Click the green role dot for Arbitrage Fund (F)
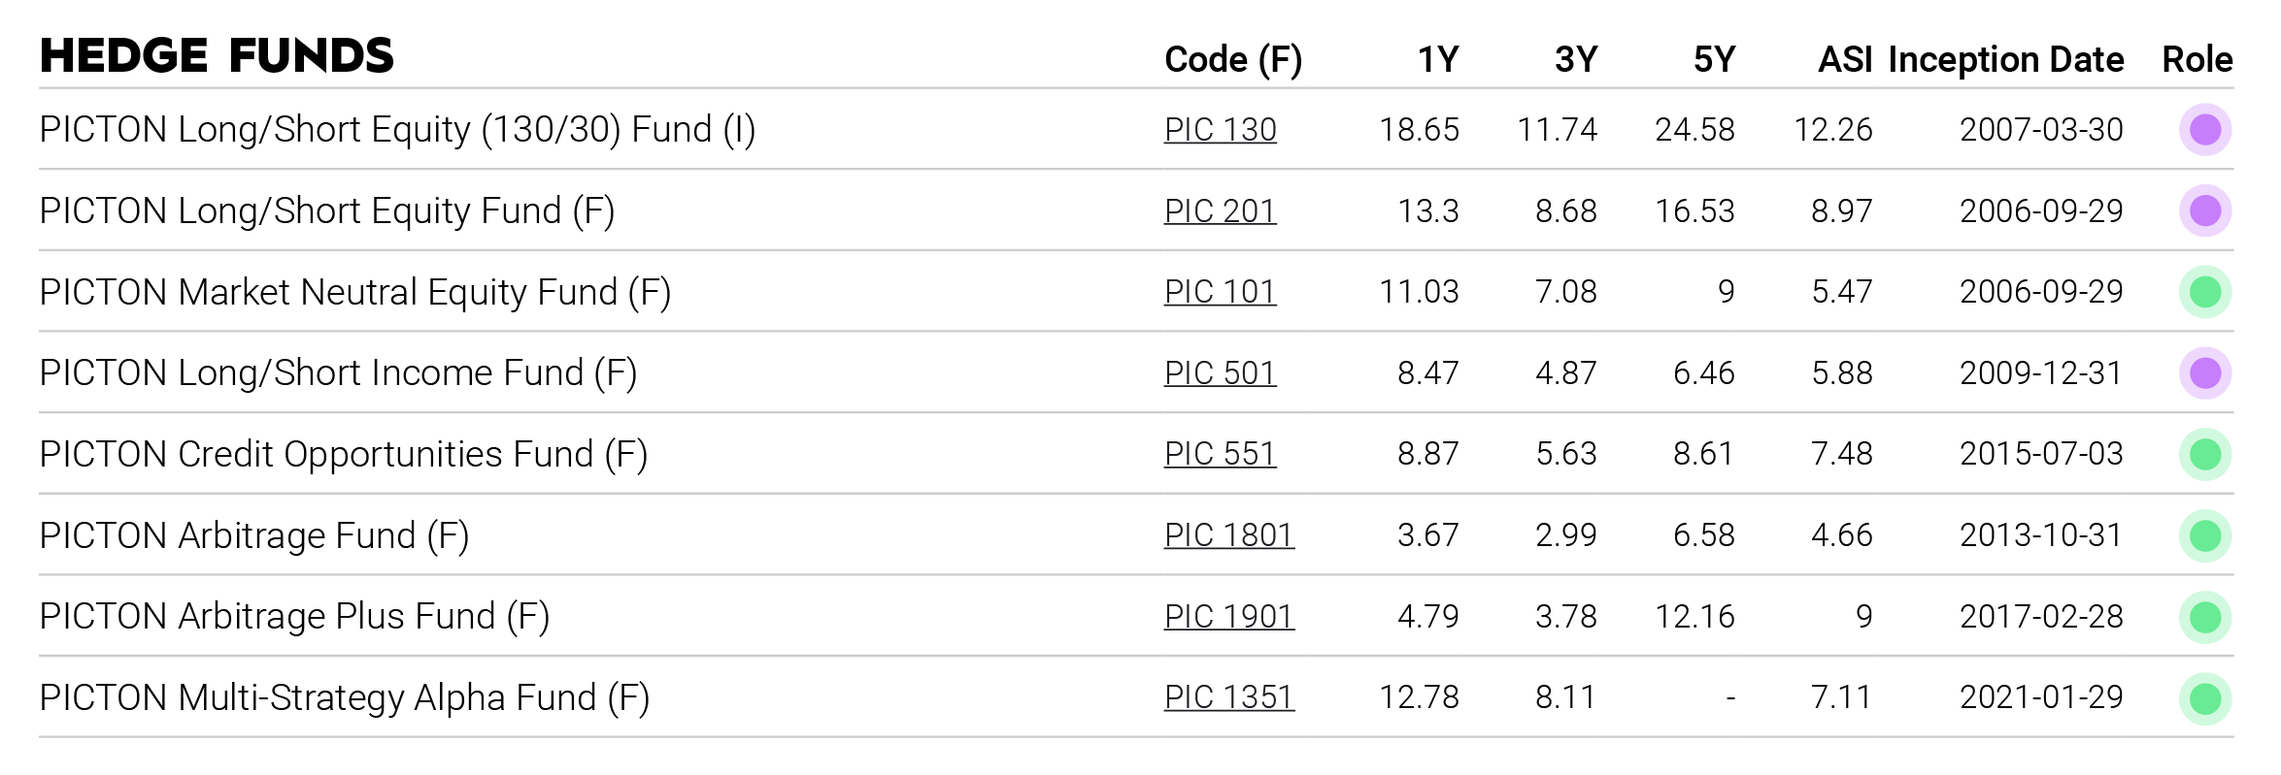Screen dimensions: 2281x775 2205,535
